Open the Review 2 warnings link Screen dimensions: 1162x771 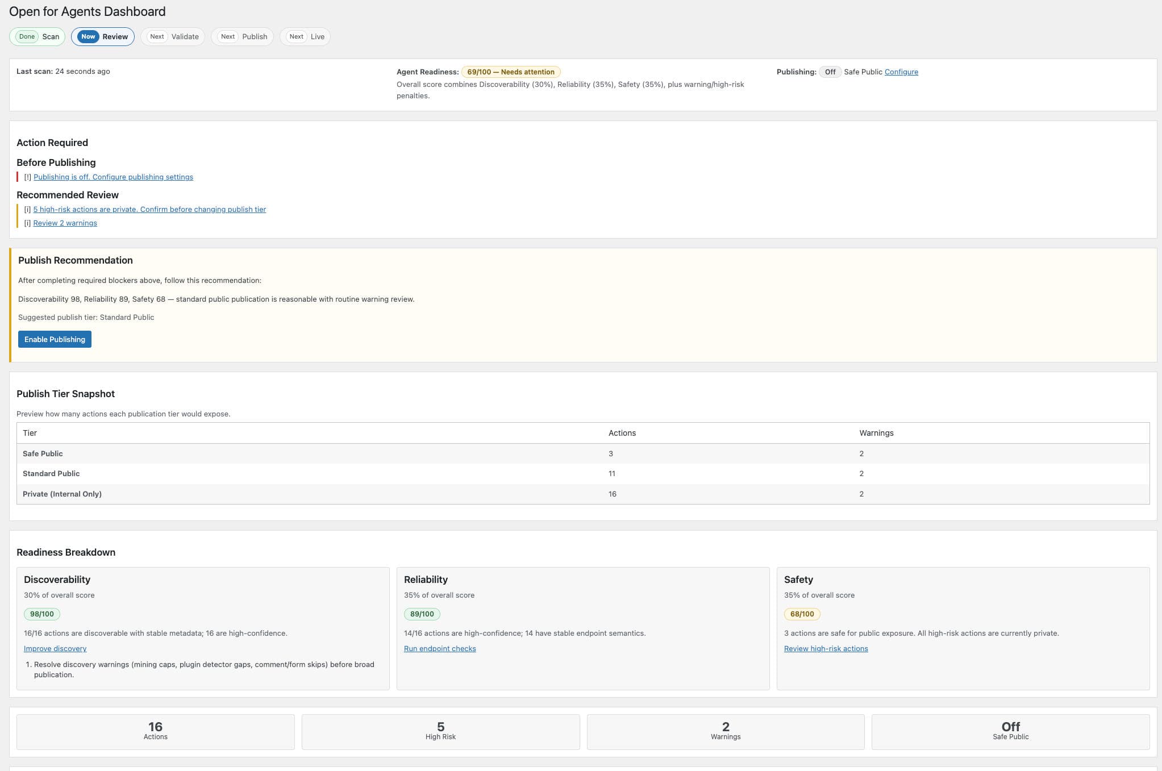(x=65, y=223)
